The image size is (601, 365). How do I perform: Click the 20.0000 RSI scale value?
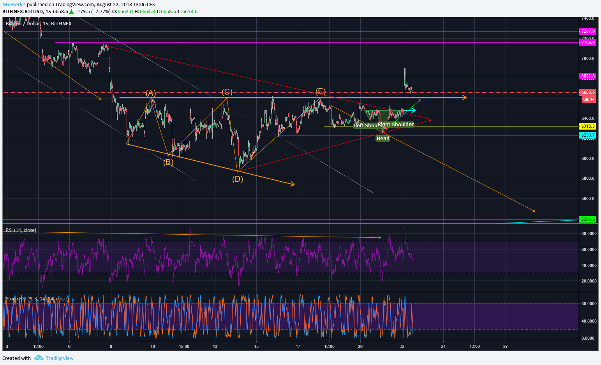(589, 281)
